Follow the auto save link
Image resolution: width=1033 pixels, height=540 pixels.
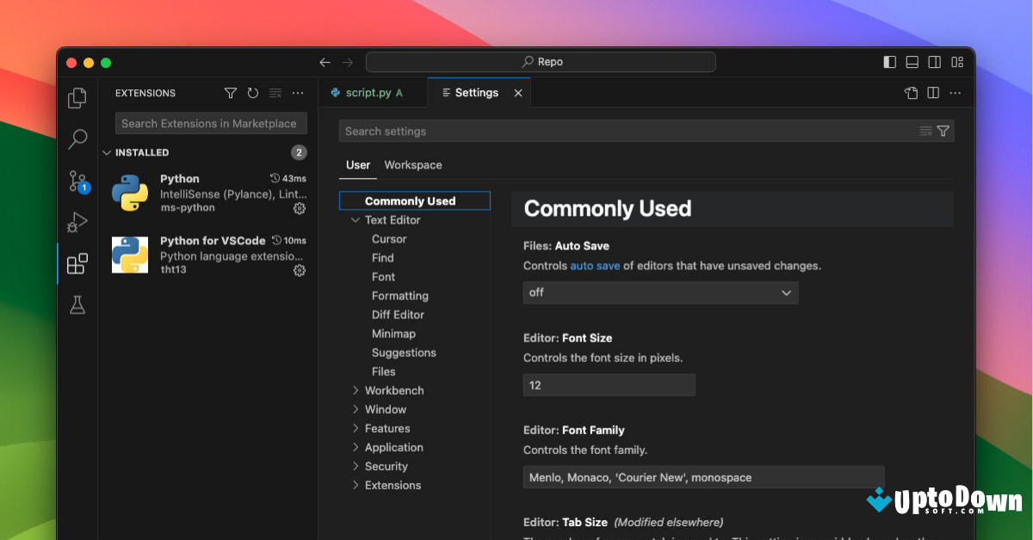(594, 266)
